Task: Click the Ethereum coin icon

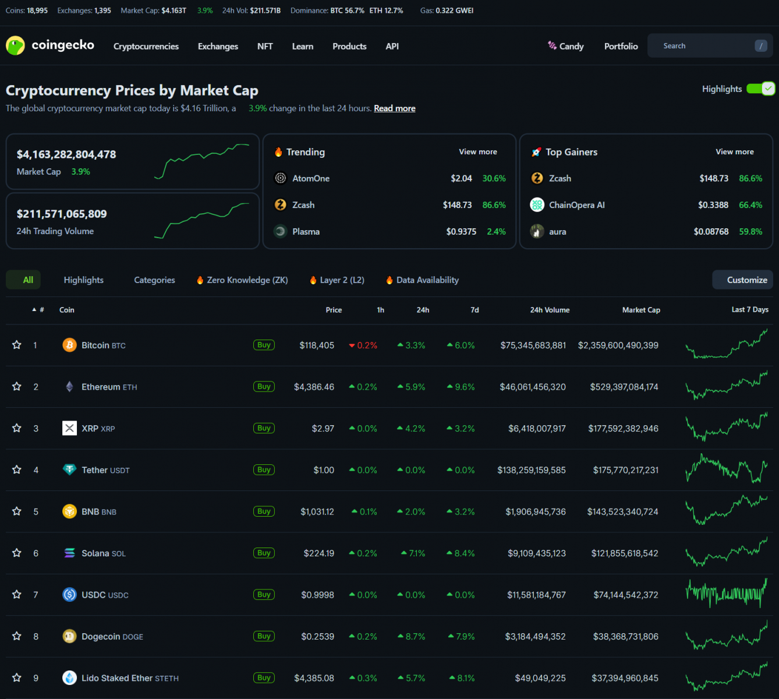Action: [x=69, y=387]
